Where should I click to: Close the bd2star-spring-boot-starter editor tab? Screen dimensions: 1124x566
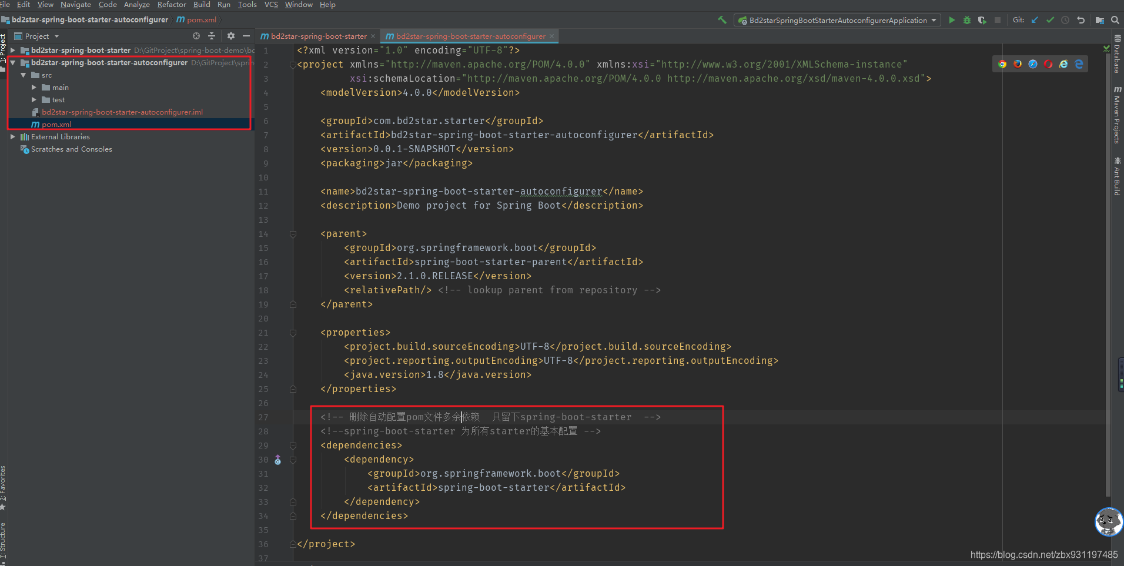point(373,36)
